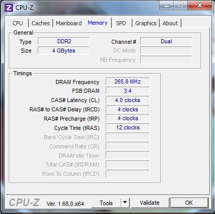Click the CPU-Z purple logo icon
The width and height of the screenshot is (215, 214).
click(9, 8)
